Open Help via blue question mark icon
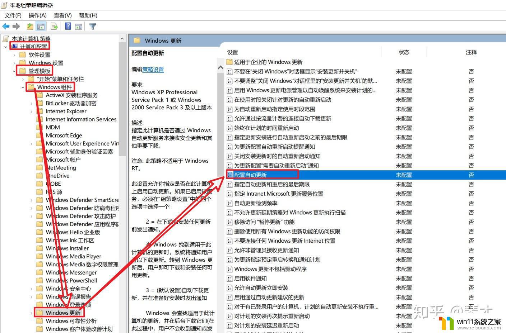 tap(68, 26)
